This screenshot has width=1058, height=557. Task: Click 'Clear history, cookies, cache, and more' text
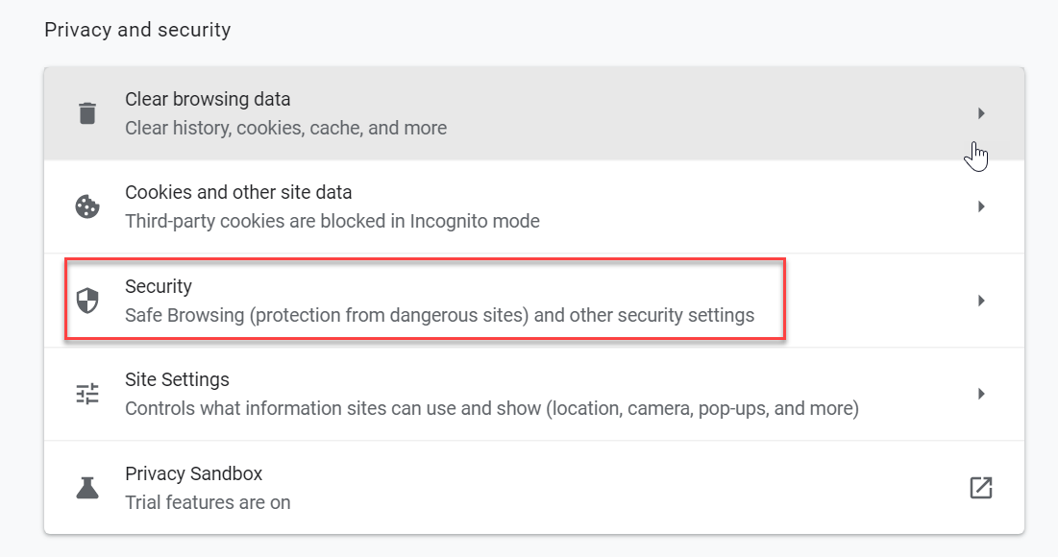point(285,128)
